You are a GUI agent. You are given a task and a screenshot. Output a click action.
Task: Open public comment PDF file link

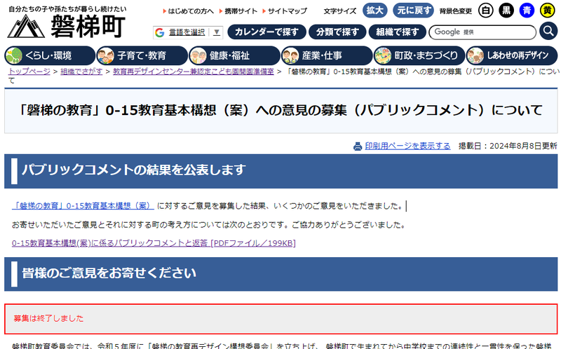point(154,243)
